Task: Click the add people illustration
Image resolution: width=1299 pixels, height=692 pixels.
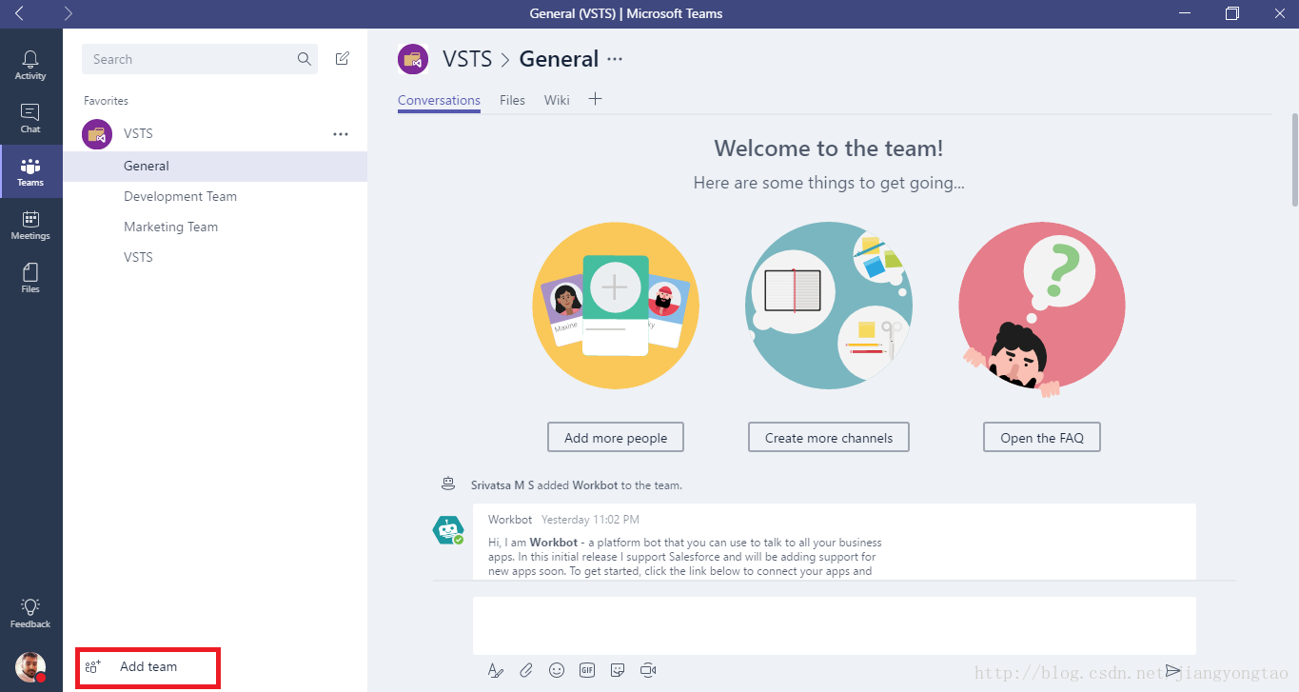Action: coord(616,306)
